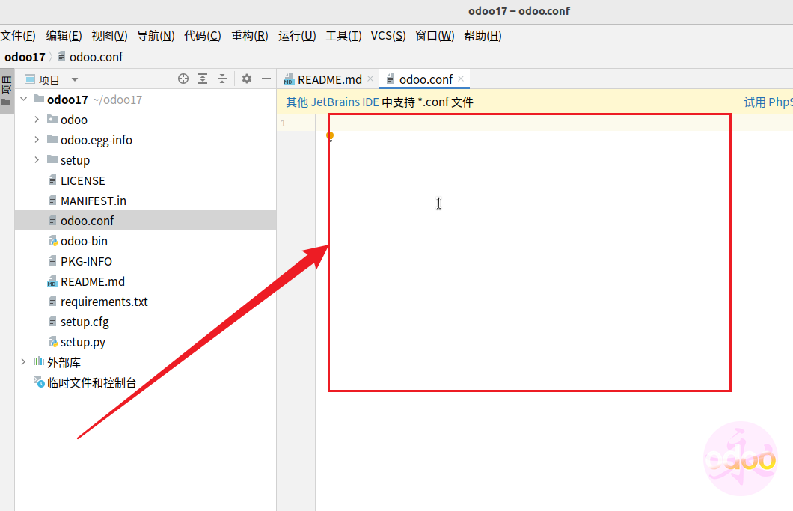793x511 pixels.
Task: Open the 帮助(H) menu
Action: pyautogui.click(x=483, y=36)
